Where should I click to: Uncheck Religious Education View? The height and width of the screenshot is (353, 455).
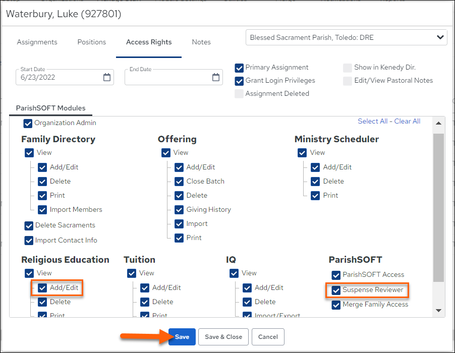tap(29, 273)
